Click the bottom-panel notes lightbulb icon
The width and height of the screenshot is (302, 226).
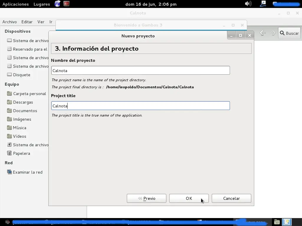click(287, 222)
